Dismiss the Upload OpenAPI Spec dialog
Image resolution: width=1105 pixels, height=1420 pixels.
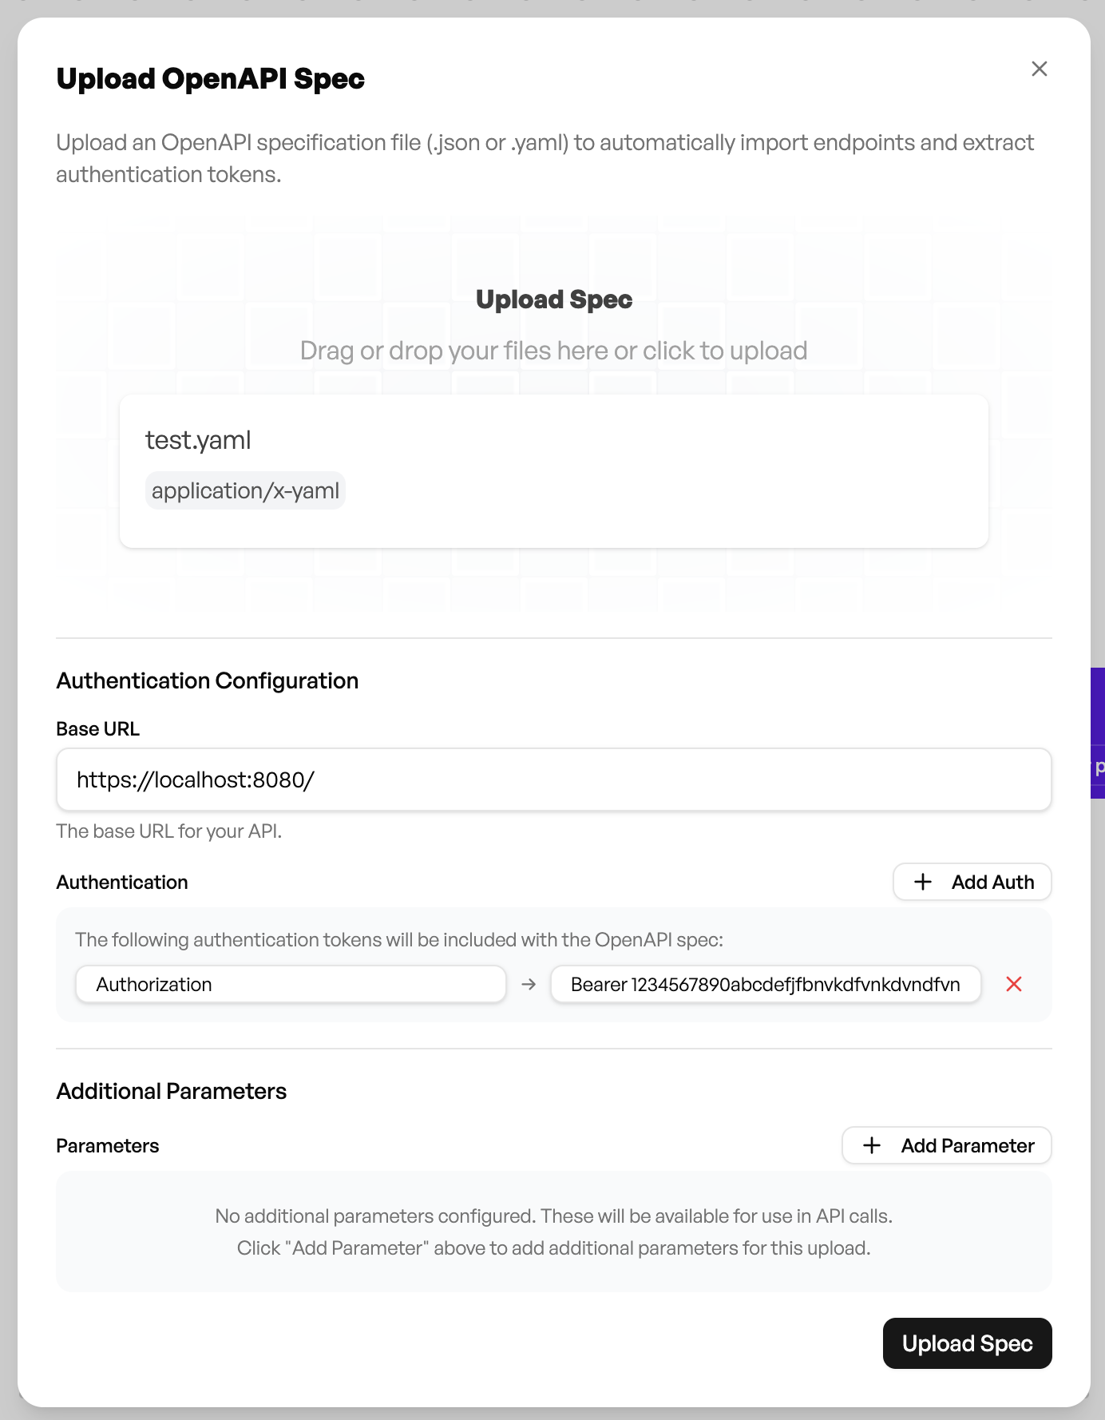click(1039, 69)
